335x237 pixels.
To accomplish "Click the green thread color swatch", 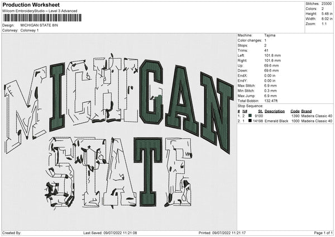I will click(x=250, y=116).
